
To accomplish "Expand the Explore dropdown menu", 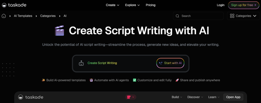I will tap(132, 5).
